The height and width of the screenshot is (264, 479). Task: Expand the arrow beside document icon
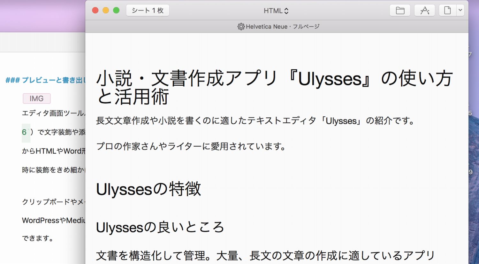point(460,11)
